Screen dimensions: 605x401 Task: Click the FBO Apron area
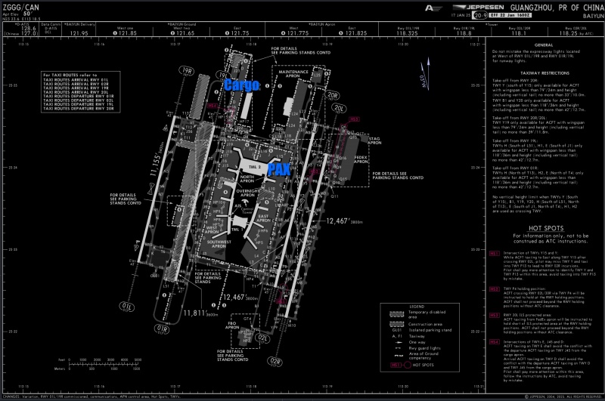pyautogui.click(x=232, y=324)
